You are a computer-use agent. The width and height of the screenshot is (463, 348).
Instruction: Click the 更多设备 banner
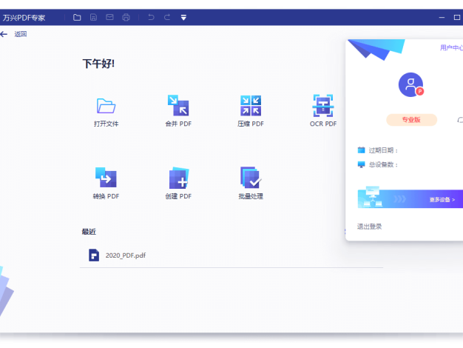410,198
